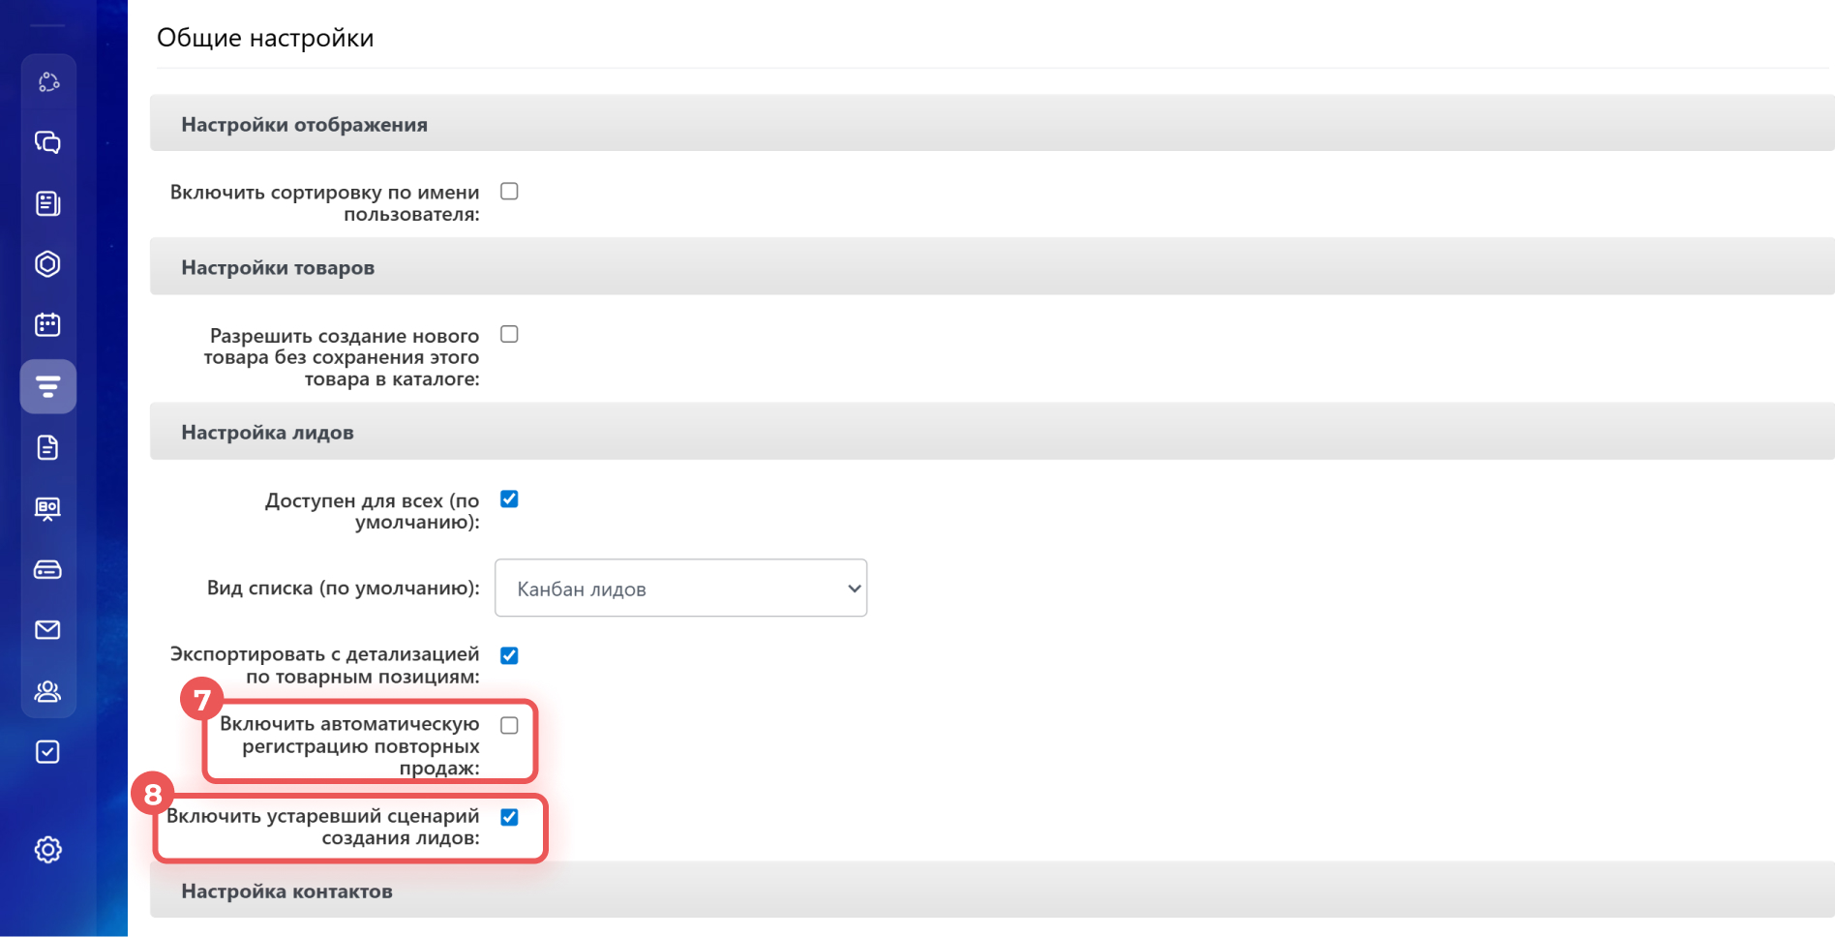Enable automatic registration of repeat sales
This screenshot has height=937, width=1835.
pos(509,726)
